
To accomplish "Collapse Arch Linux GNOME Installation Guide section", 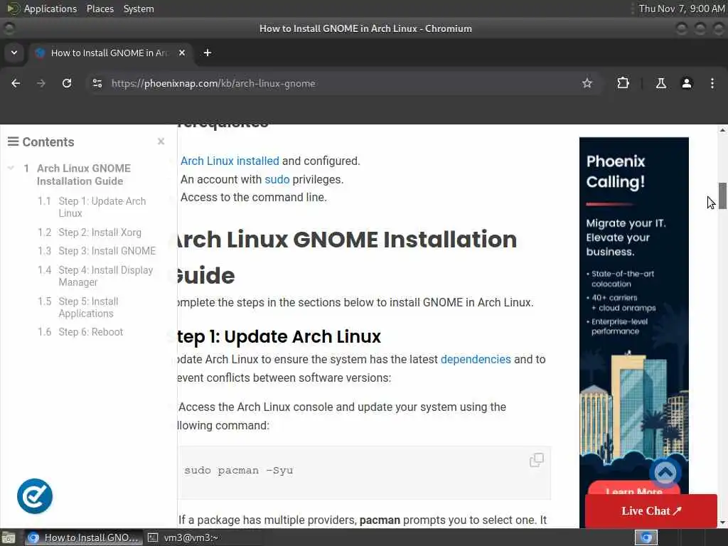I will [11, 168].
